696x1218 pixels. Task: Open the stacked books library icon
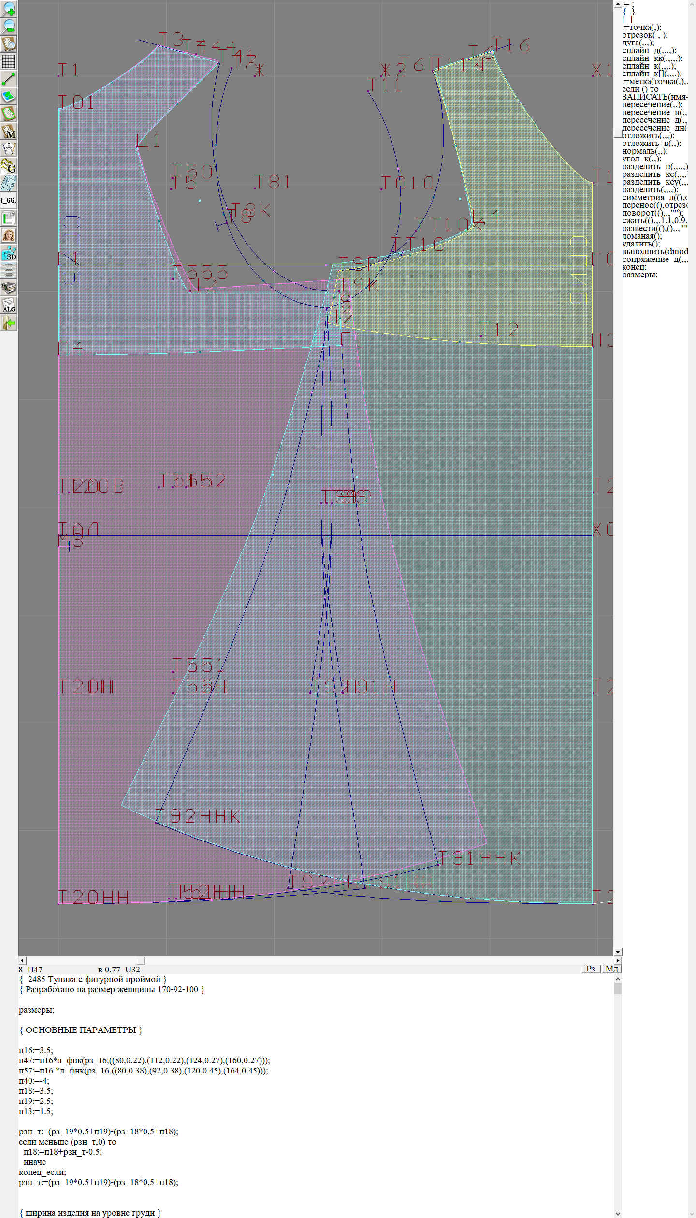(9, 288)
